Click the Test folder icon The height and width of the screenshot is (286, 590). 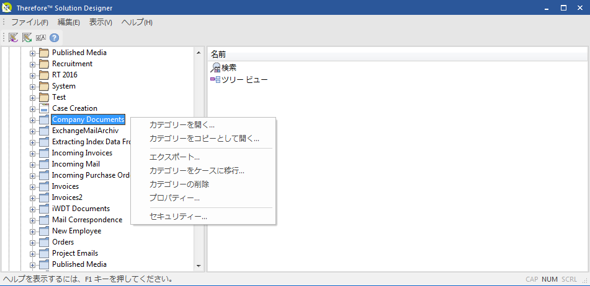point(44,97)
